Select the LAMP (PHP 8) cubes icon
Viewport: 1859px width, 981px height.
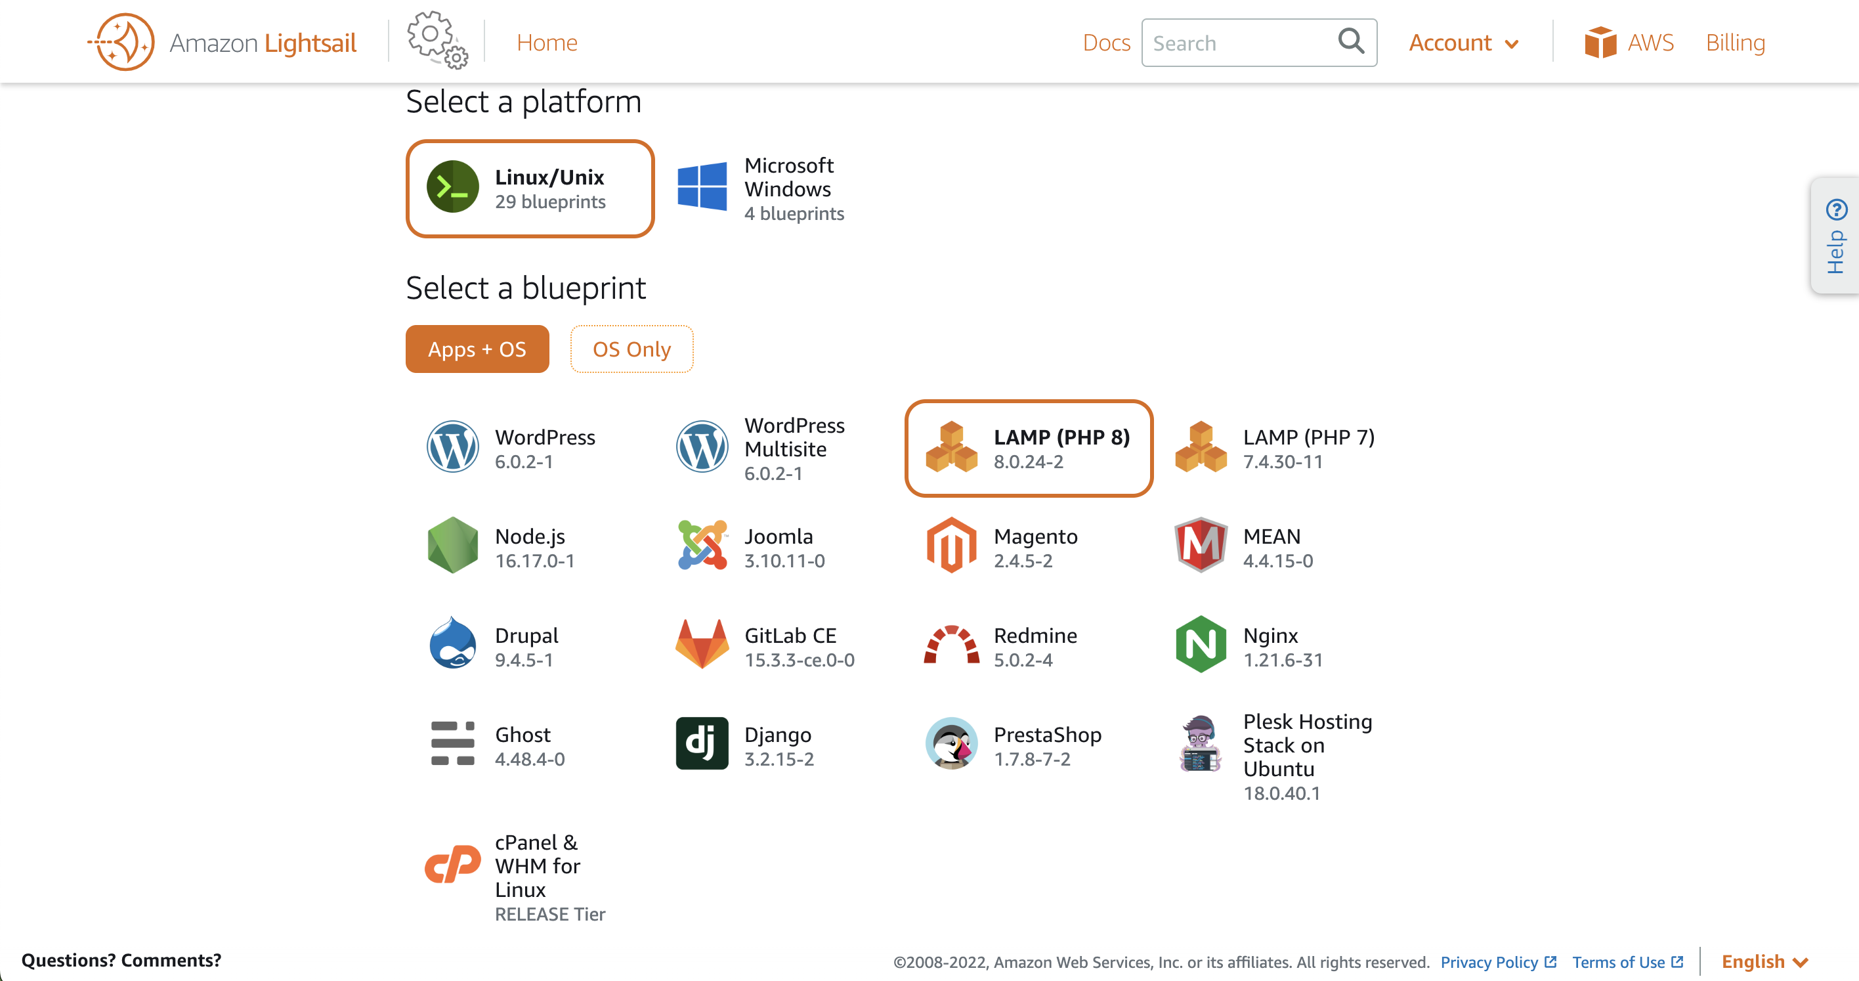[951, 447]
